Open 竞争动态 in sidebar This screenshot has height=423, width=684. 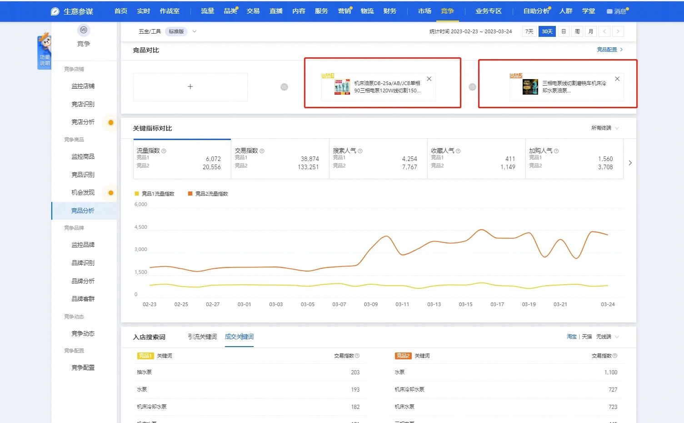(83, 334)
